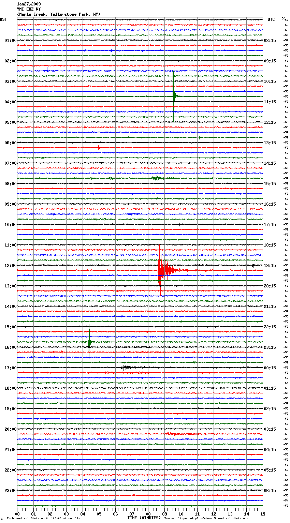This screenshot has width=290, height=523.
Task: Click the "18:00" MST time label
Action: point(11,388)
